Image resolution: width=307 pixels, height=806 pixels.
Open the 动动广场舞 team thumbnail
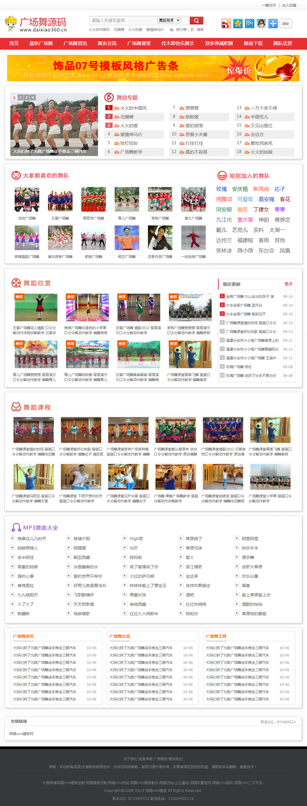coord(27,199)
